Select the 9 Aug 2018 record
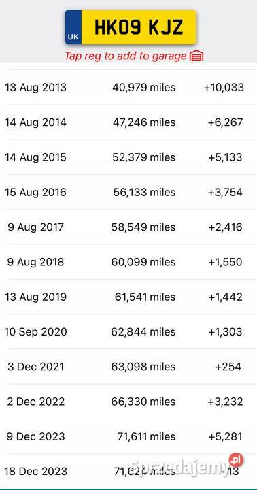Viewport: 257px width, 490px height. tap(128, 262)
